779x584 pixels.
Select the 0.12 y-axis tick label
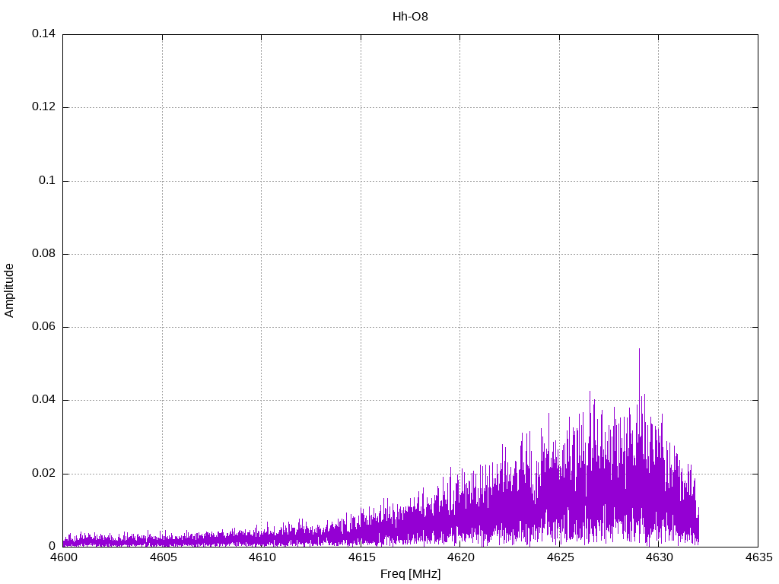[43, 107]
